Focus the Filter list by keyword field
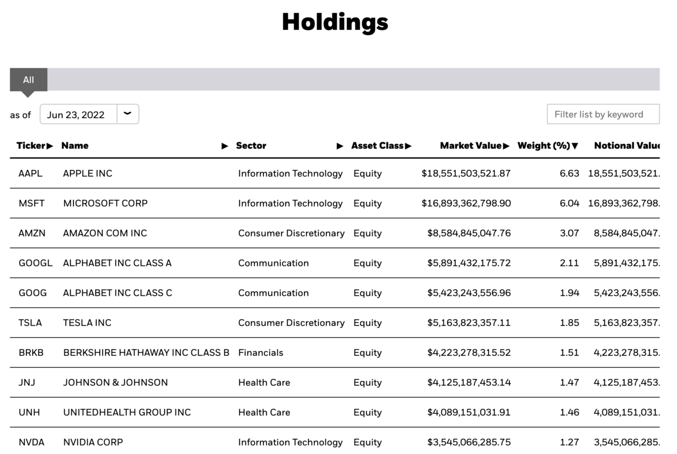 (x=603, y=114)
